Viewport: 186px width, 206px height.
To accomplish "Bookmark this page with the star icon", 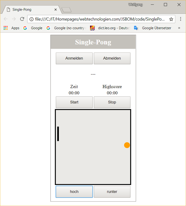I will click(x=171, y=19).
